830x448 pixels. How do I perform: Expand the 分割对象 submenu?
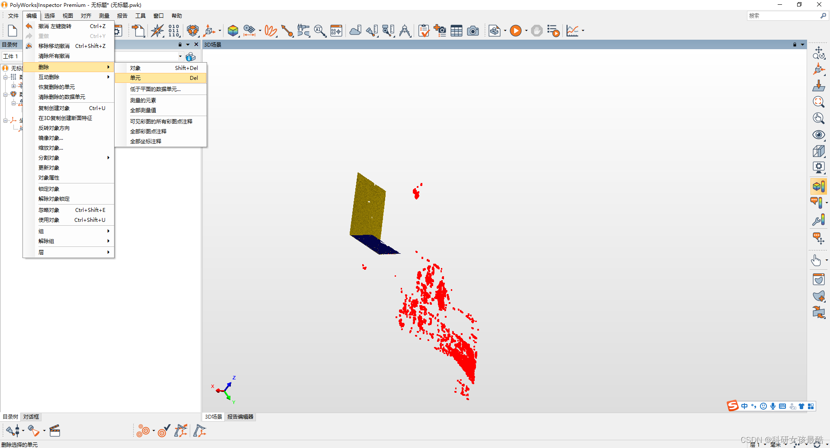(69, 158)
